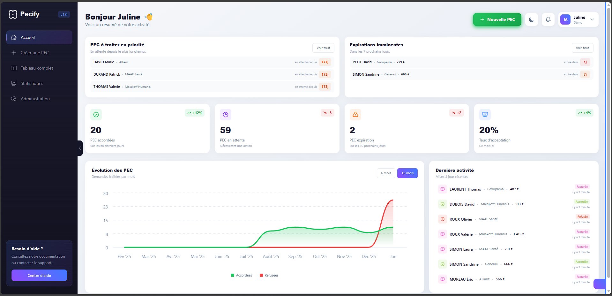
Task: Open notifications via the bell icon
Action: (x=548, y=19)
